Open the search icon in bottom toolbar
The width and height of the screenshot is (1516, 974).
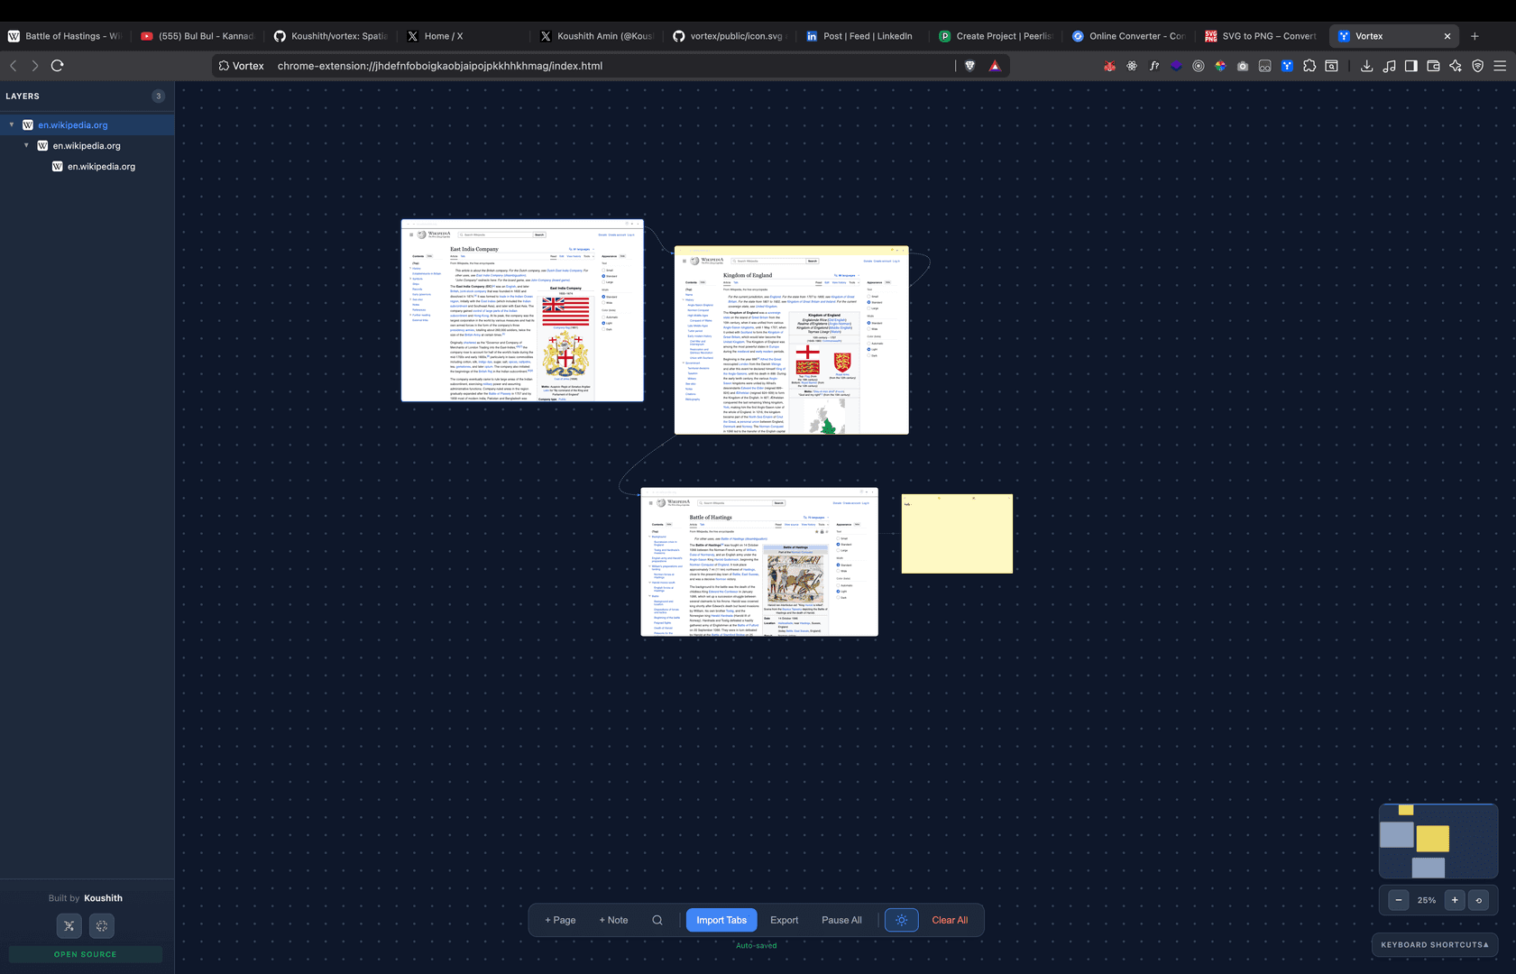point(657,920)
